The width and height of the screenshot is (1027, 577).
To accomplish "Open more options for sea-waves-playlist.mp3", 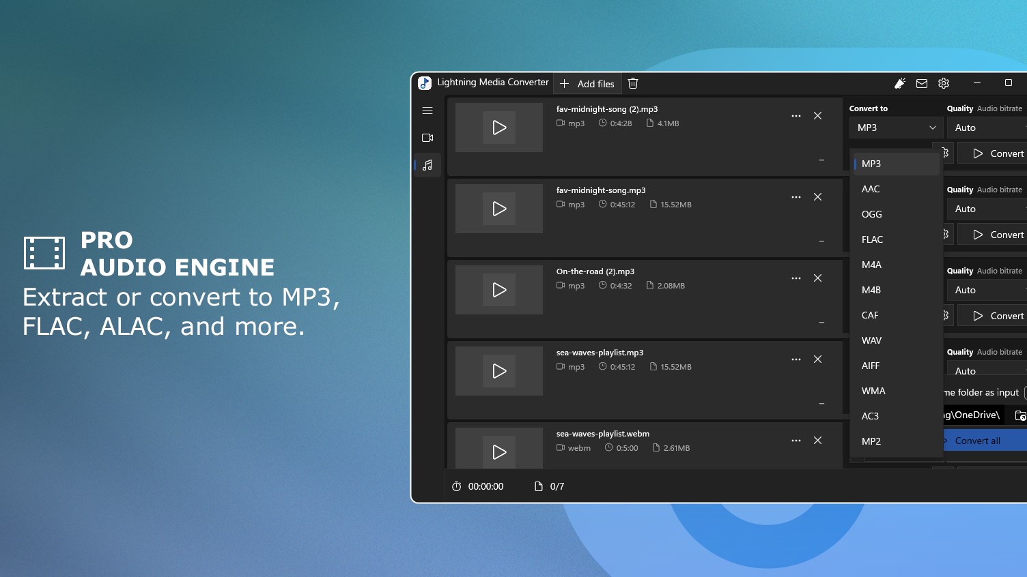I will tap(796, 359).
